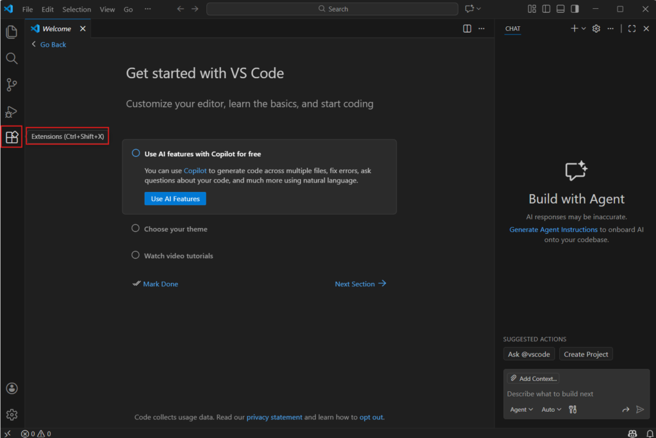
Task: Open Run and Debug view
Action: tap(12, 111)
